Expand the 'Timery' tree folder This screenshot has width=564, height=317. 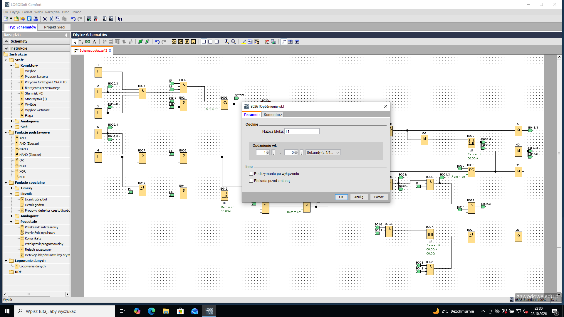11,188
